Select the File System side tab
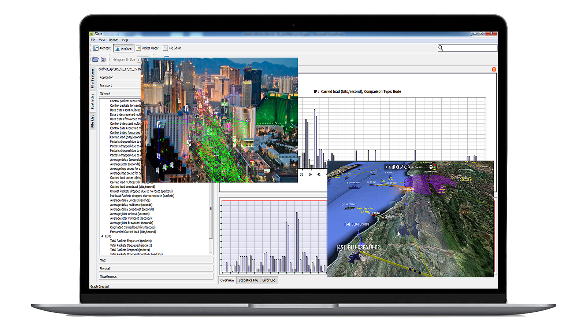 point(93,78)
